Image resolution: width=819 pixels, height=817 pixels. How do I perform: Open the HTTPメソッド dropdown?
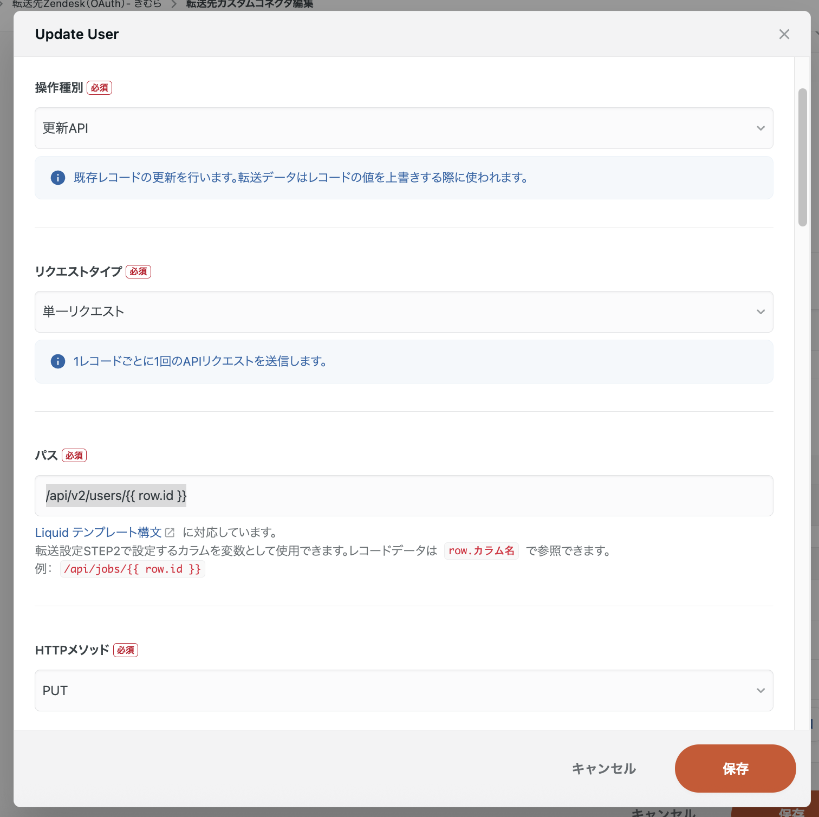(404, 690)
